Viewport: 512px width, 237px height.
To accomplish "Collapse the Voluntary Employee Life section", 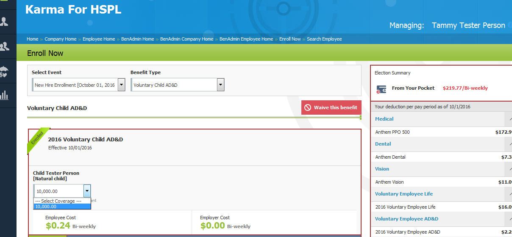I will coord(508,194).
